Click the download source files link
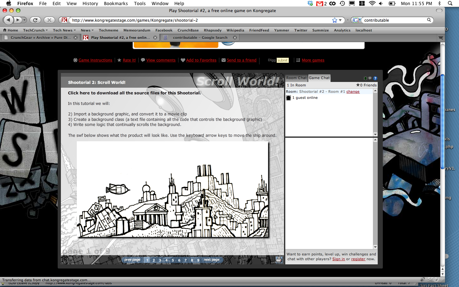Viewport: 459px width, 287px height. 134,93
